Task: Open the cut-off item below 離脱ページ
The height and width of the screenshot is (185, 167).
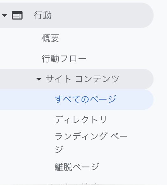Action: pyautogui.click(x=73, y=184)
